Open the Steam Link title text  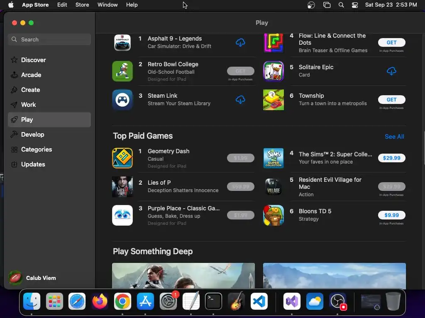(162, 96)
